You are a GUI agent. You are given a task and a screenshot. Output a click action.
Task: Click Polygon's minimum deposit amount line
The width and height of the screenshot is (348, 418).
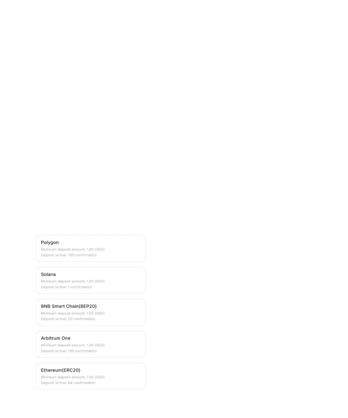pyautogui.click(x=72, y=249)
